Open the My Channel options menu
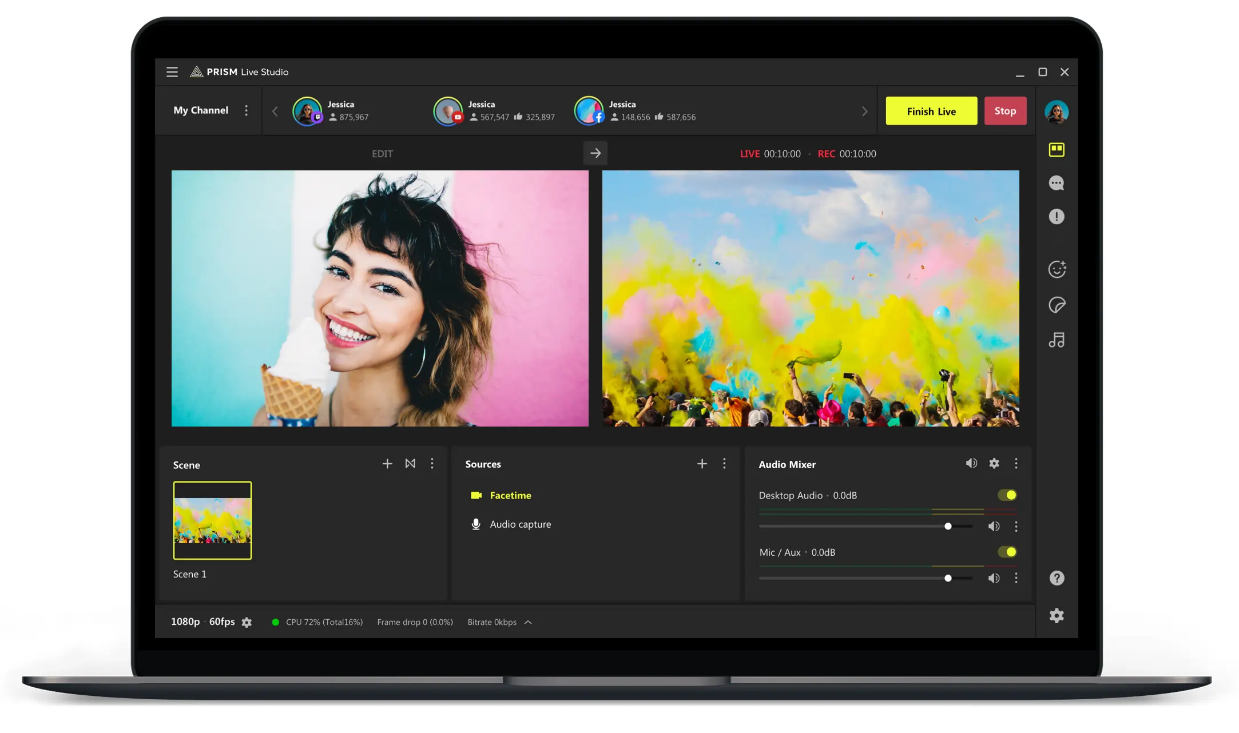This screenshot has height=733, width=1239. pyautogui.click(x=247, y=110)
